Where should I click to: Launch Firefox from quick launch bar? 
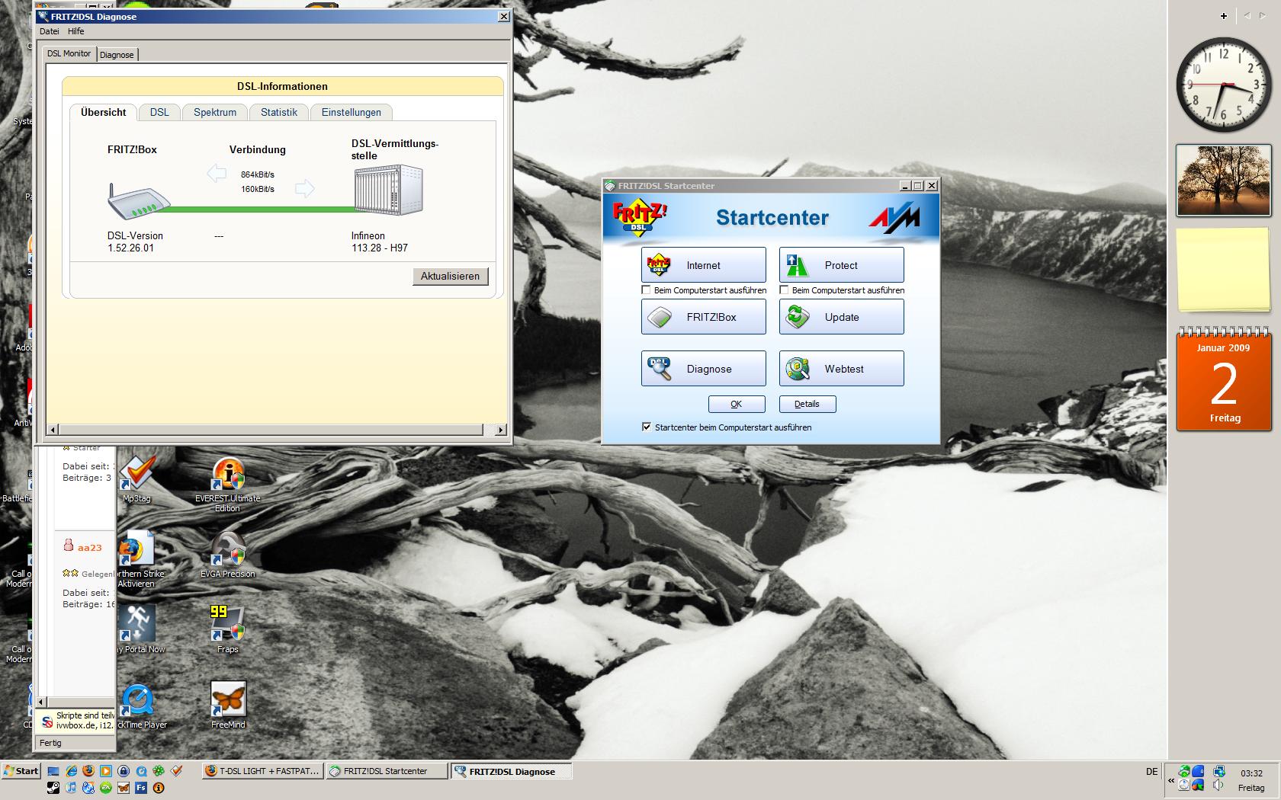click(89, 771)
